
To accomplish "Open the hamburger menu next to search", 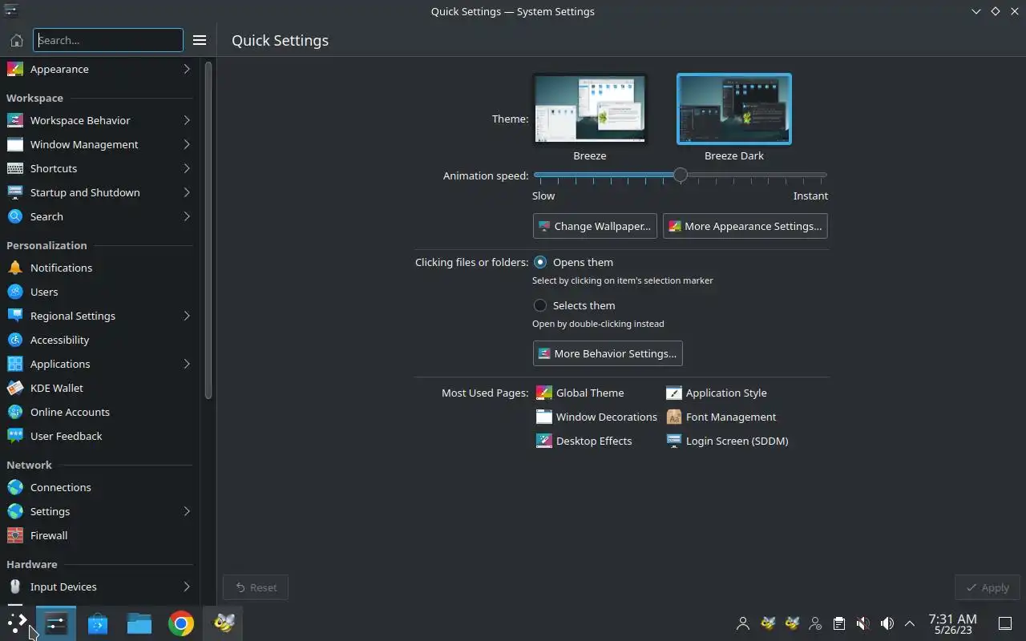I will click(x=200, y=40).
